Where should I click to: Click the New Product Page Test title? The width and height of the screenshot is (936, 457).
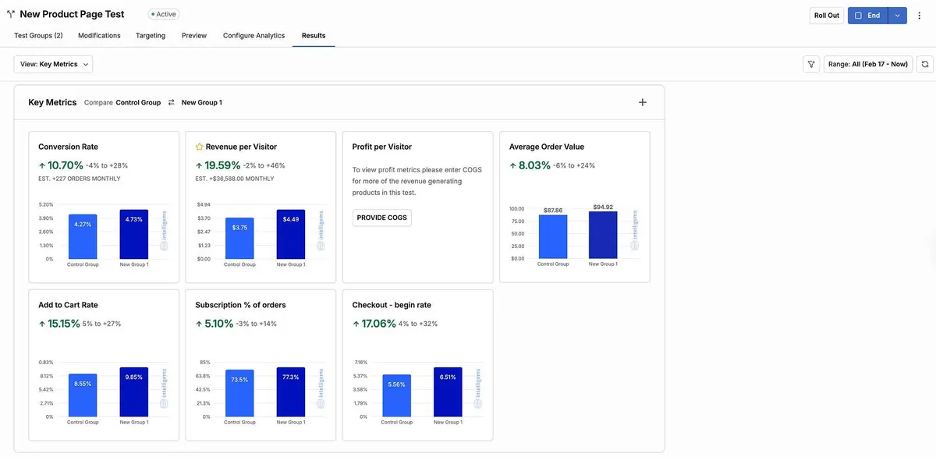[x=72, y=14]
